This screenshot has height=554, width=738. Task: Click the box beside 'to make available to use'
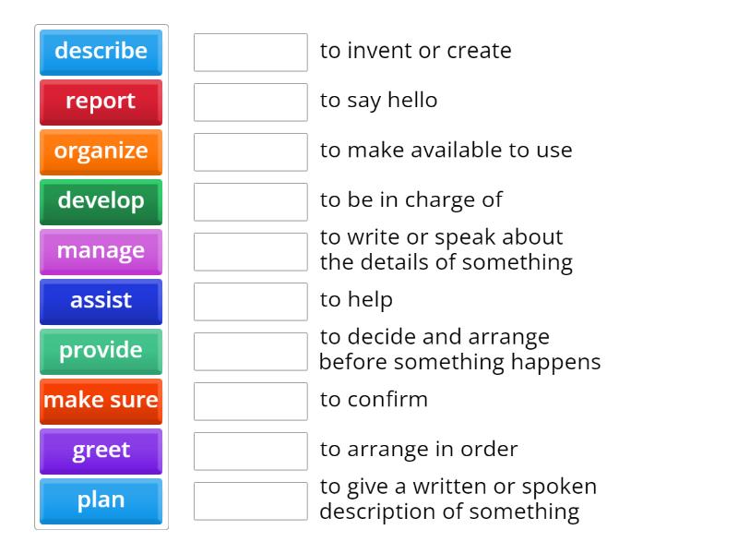pos(250,151)
